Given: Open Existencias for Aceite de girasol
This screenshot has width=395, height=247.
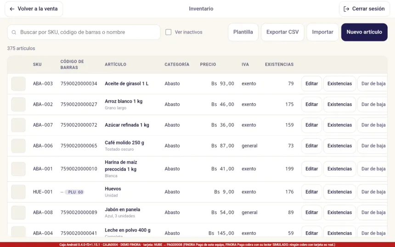Looking at the screenshot, I should pyautogui.click(x=339, y=84).
